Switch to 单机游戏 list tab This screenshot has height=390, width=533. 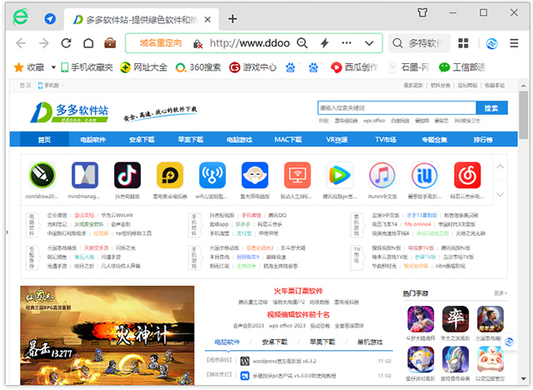pos(370,342)
